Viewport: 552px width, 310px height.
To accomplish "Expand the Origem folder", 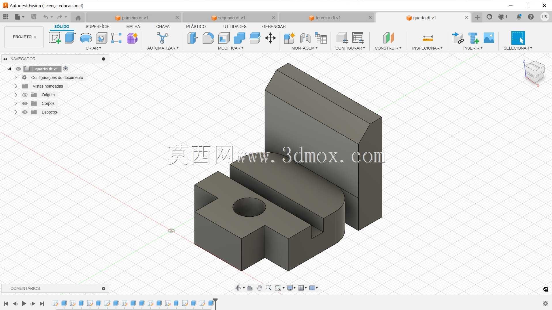I will (x=16, y=95).
